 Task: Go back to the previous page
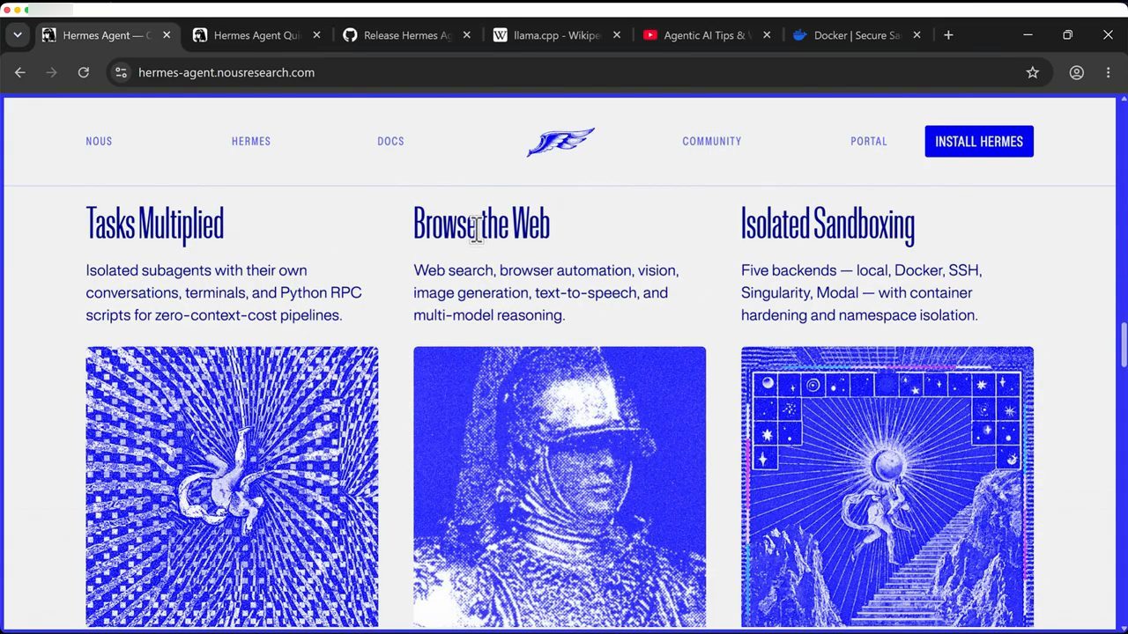click(20, 72)
